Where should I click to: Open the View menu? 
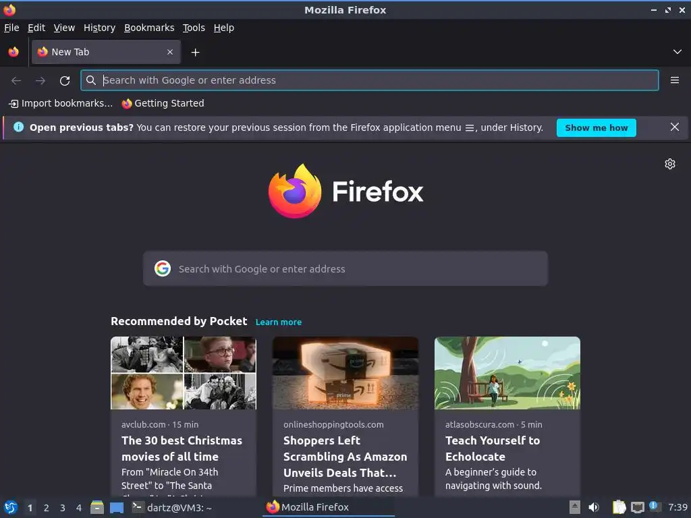pos(64,28)
